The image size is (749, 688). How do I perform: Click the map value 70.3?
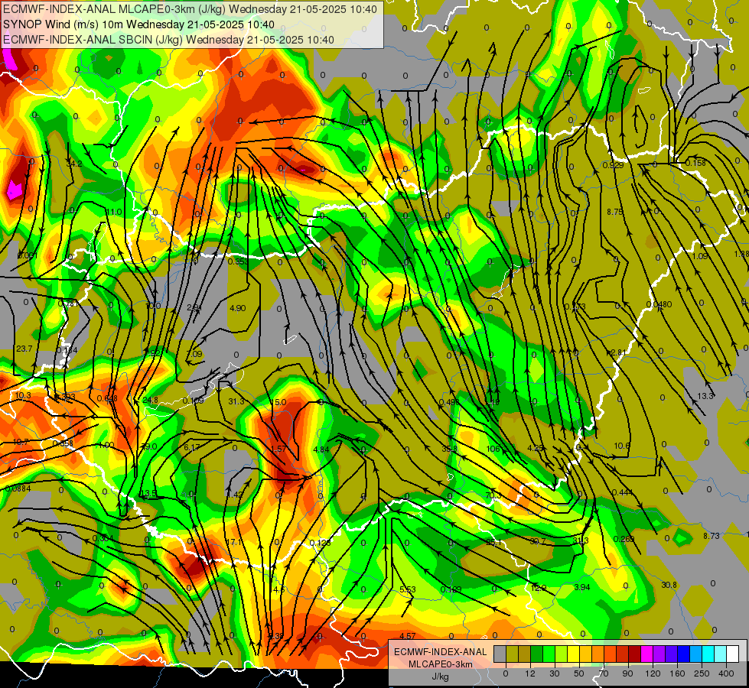click(493, 495)
